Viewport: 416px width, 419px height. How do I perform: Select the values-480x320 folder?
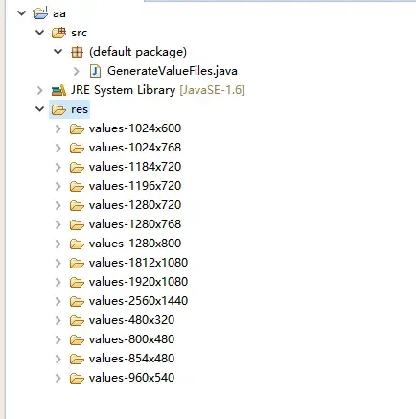coord(131,320)
